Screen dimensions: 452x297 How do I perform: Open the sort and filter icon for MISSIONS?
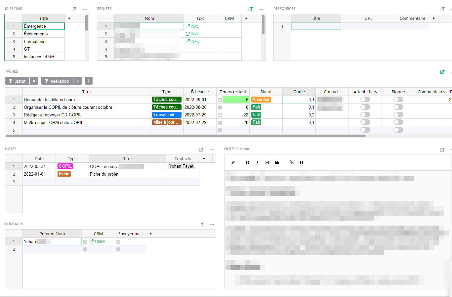[x=74, y=9]
